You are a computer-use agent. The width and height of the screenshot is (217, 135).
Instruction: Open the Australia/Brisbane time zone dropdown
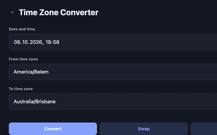[113, 102]
